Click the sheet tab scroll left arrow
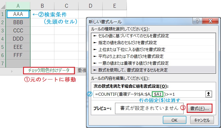This screenshot has height=128, width=221. [12, 71]
